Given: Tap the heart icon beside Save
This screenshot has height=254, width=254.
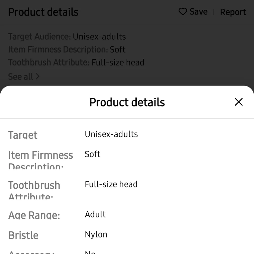Looking at the screenshot, I should click(x=183, y=12).
